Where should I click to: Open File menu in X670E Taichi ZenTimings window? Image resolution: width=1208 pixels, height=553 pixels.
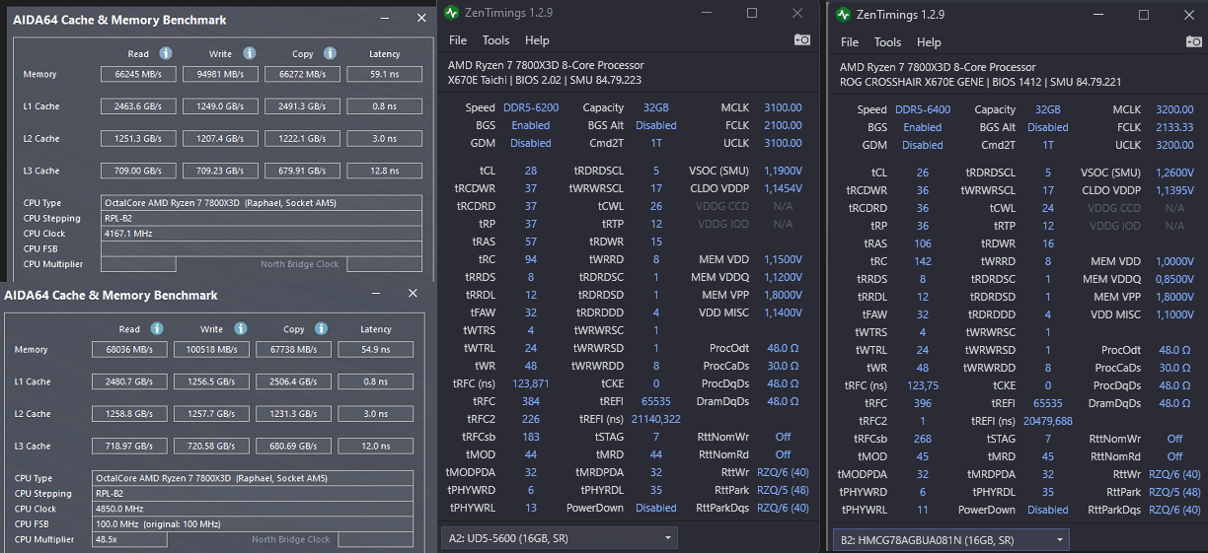[458, 40]
